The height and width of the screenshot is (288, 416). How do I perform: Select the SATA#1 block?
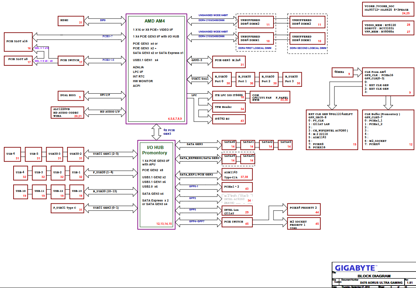pos(248,145)
